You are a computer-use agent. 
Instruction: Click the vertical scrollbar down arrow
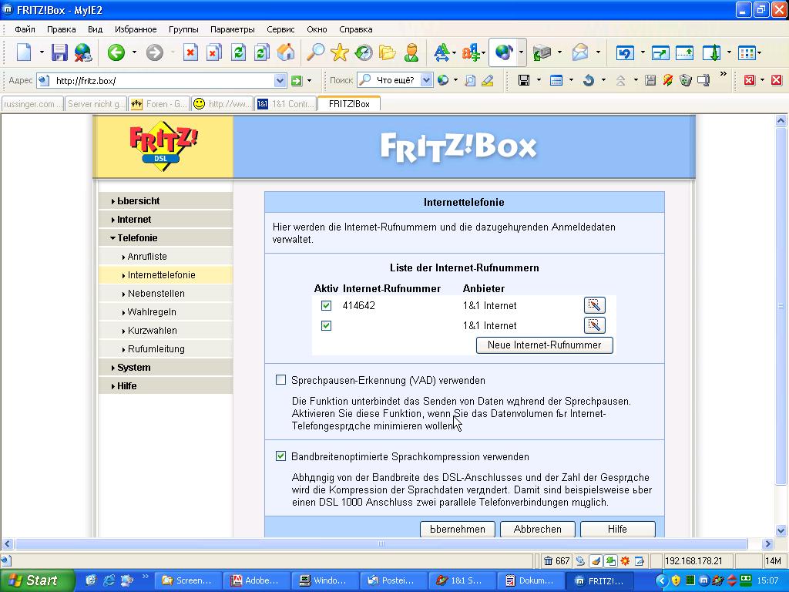(x=781, y=530)
